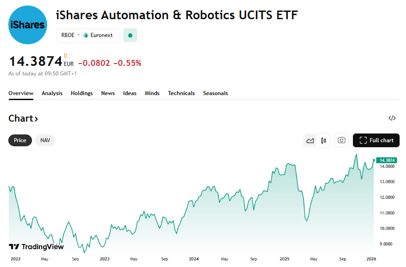The image size is (406, 267).
Task: Switch to area chart style
Action: pos(310,140)
